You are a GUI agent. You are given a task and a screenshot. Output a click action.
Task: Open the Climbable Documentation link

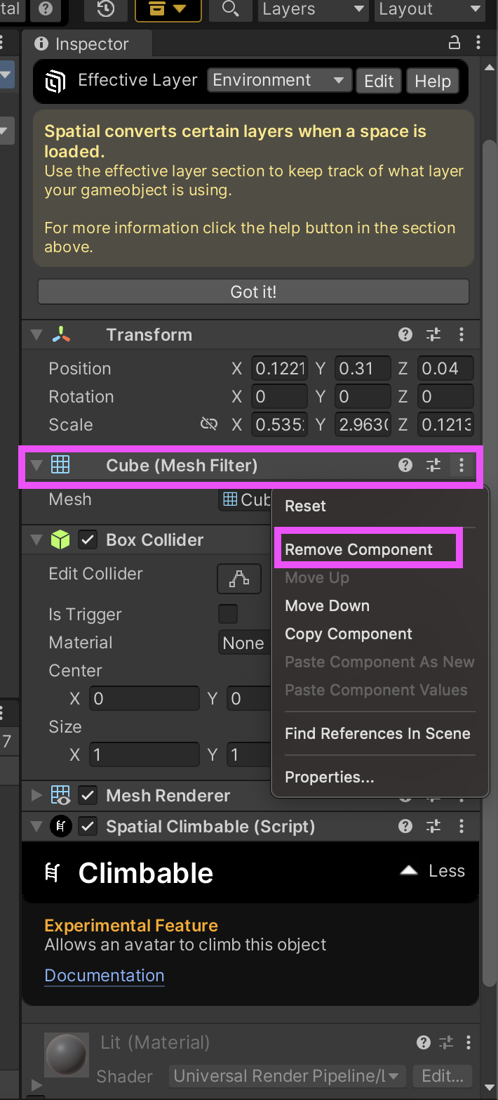pyautogui.click(x=105, y=975)
